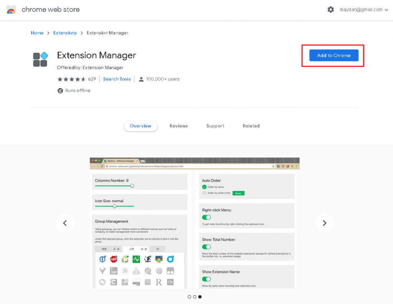Click the Add to Chrome button
The image size is (393, 304).
pos(334,55)
